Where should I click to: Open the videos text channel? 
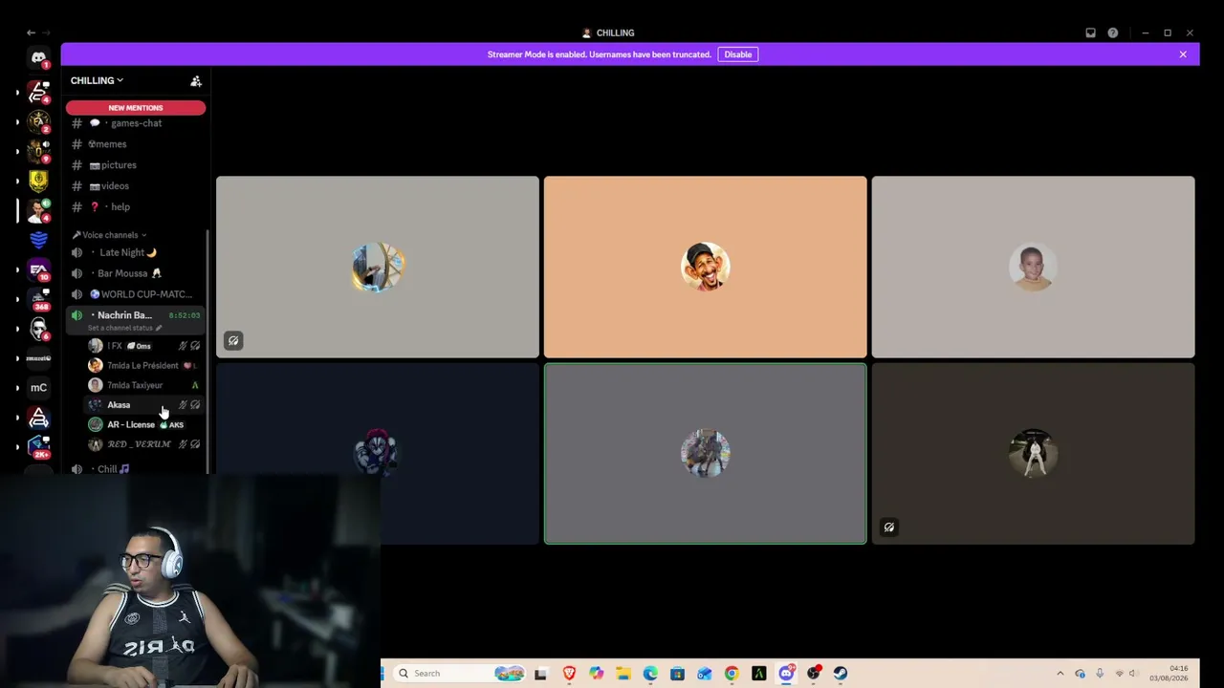click(x=136, y=186)
